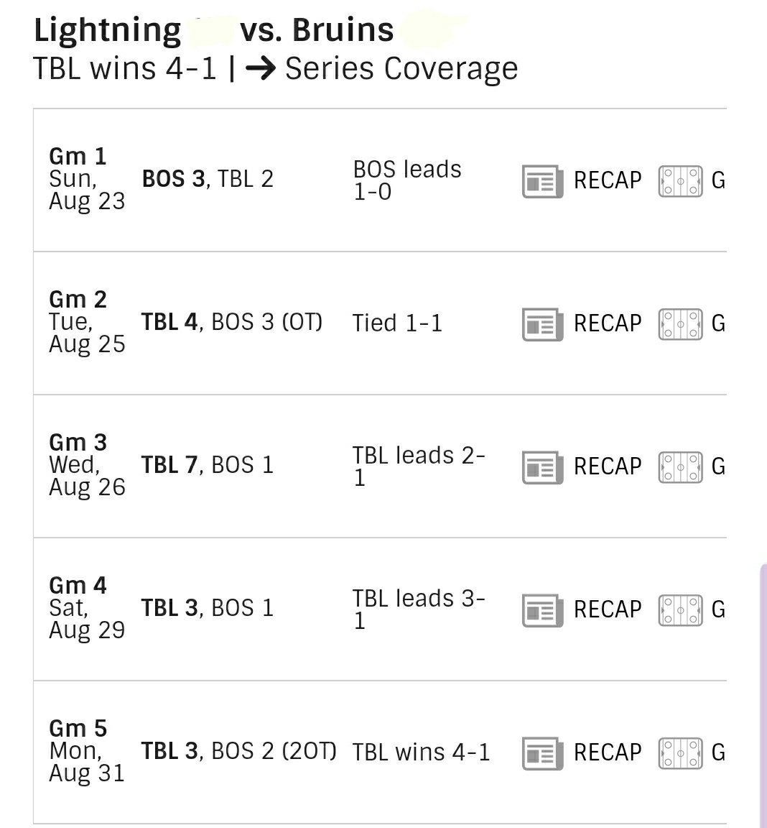
Task: Open the Series Coverage link
Action: pyautogui.click(x=401, y=69)
